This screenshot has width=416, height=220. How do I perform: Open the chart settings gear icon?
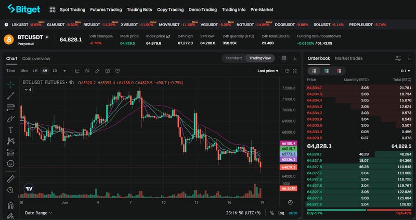click(291, 202)
